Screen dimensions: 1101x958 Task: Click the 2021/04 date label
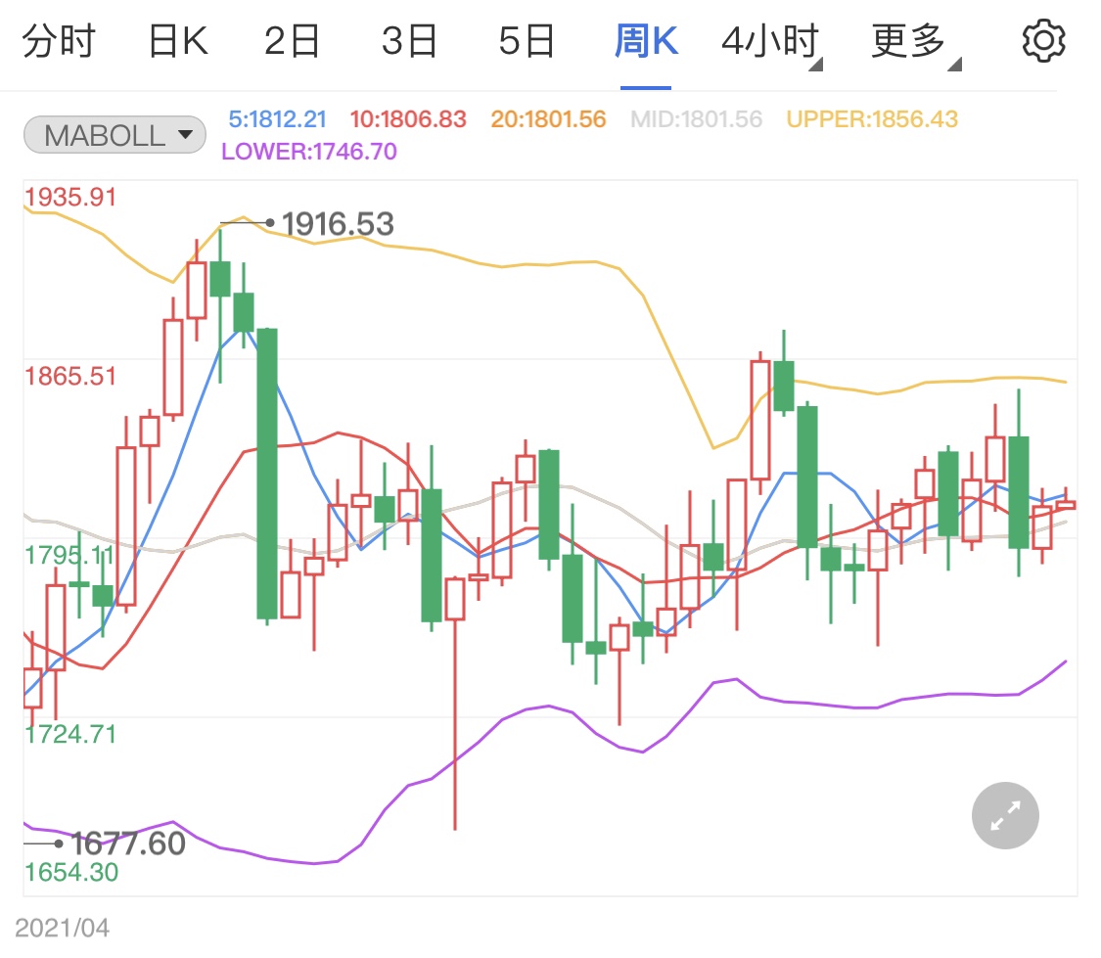point(63,928)
